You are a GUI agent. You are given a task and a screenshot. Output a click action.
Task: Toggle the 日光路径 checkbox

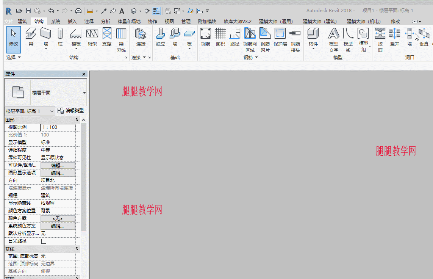point(44,241)
